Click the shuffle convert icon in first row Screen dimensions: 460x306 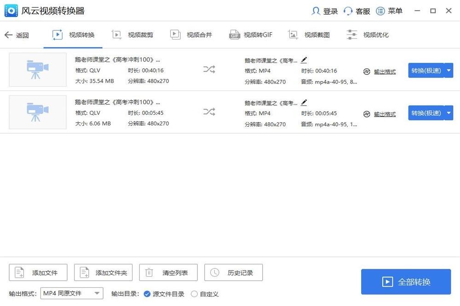point(209,69)
